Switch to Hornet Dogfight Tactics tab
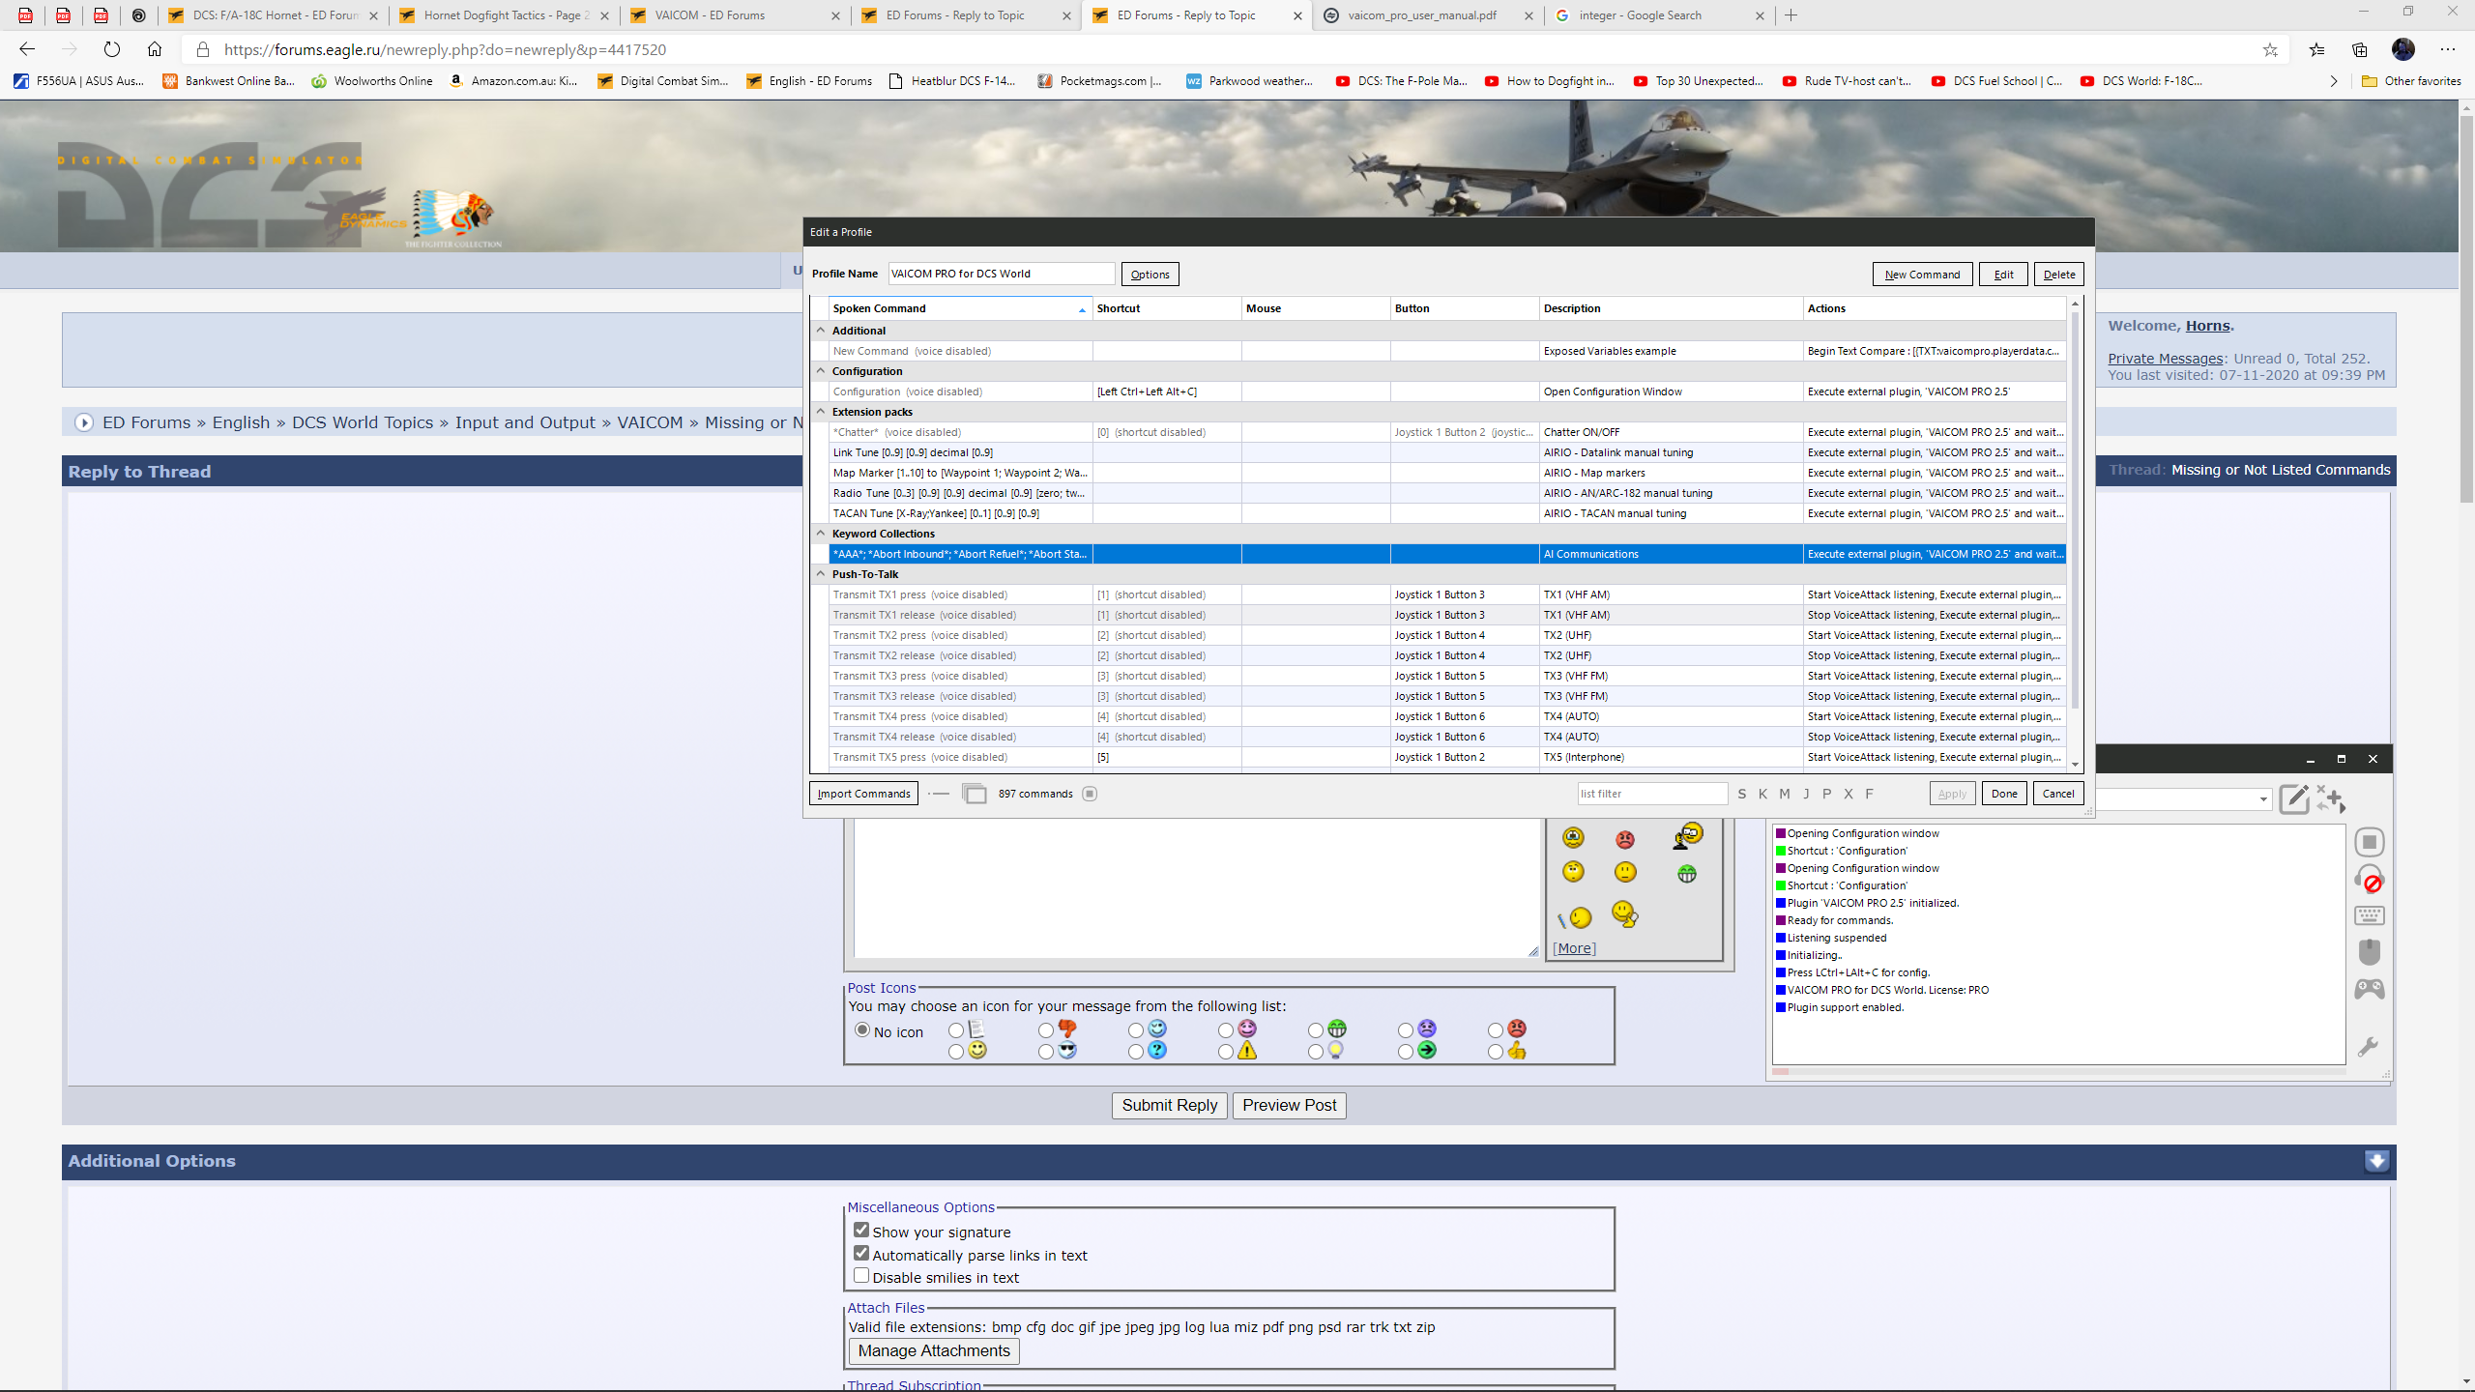Screen dimensions: 2475x1392 click(x=504, y=15)
